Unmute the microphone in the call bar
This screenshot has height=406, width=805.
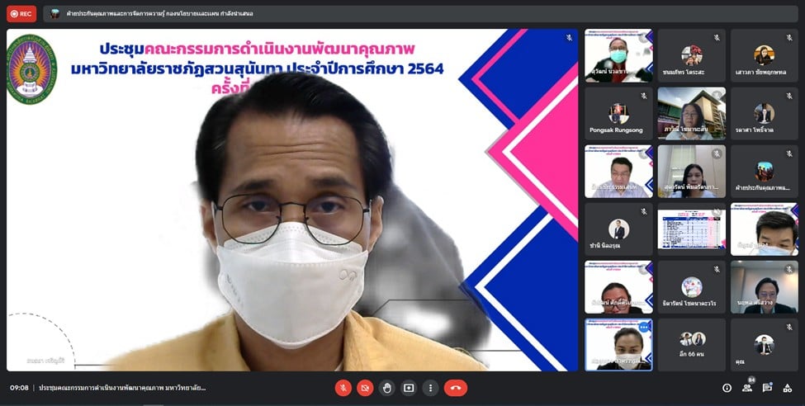(x=343, y=388)
